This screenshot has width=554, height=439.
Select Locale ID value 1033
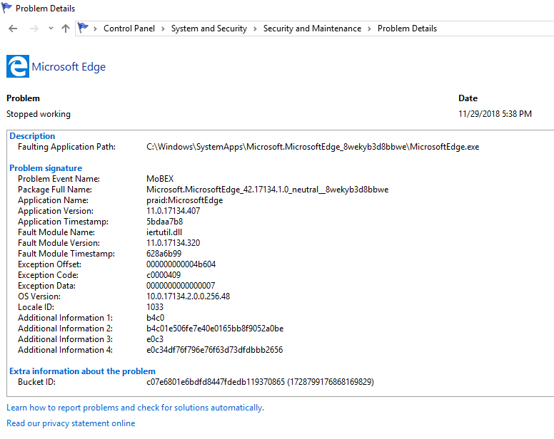(x=155, y=307)
